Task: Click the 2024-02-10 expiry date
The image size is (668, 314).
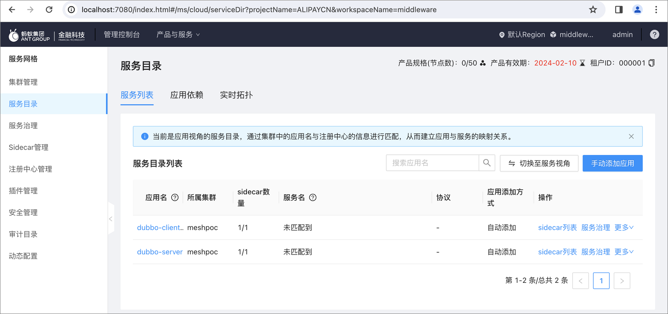Action: point(555,63)
